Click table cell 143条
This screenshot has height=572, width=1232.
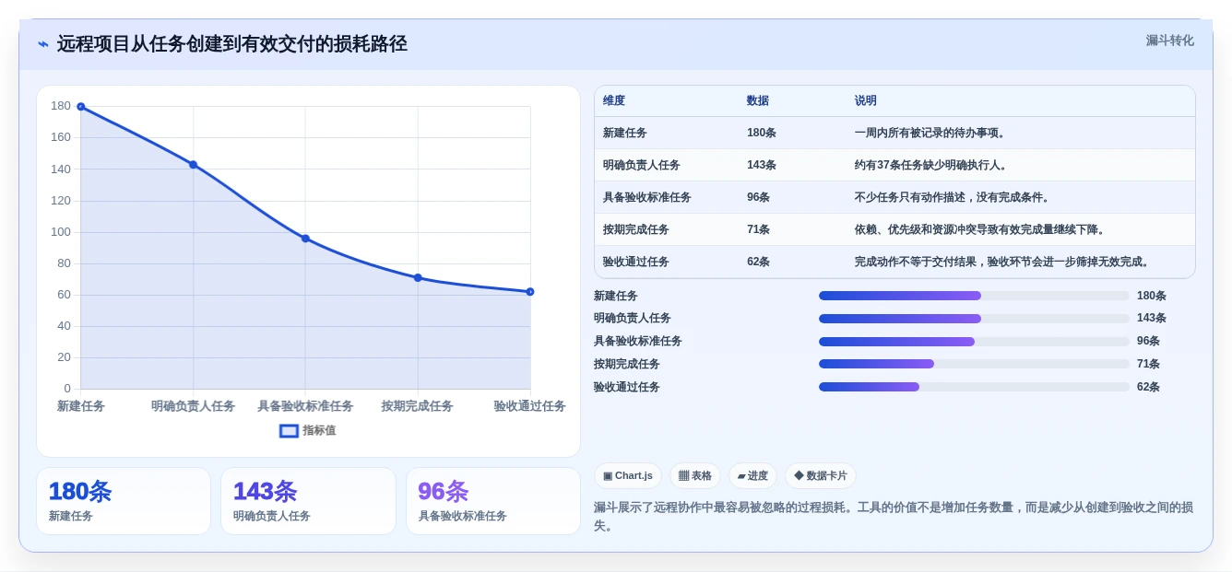pyautogui.click(x=762, y=165)
